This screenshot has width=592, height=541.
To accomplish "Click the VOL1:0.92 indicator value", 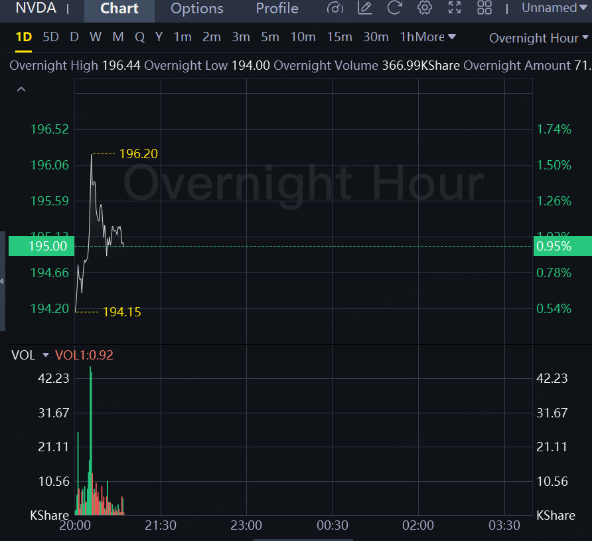I will coord(84,355).
